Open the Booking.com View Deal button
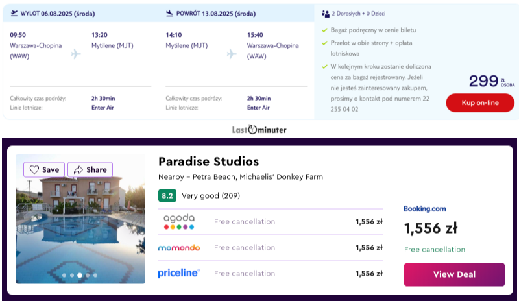 (x=454, y=274)
